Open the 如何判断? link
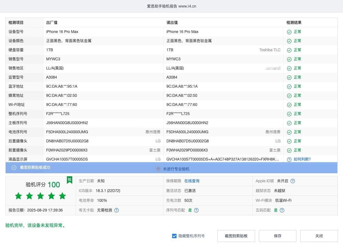Viewport: 343px width, 247px height. coord(302,159)
